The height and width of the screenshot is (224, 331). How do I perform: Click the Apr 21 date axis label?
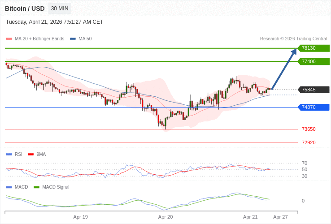(250, 217)
